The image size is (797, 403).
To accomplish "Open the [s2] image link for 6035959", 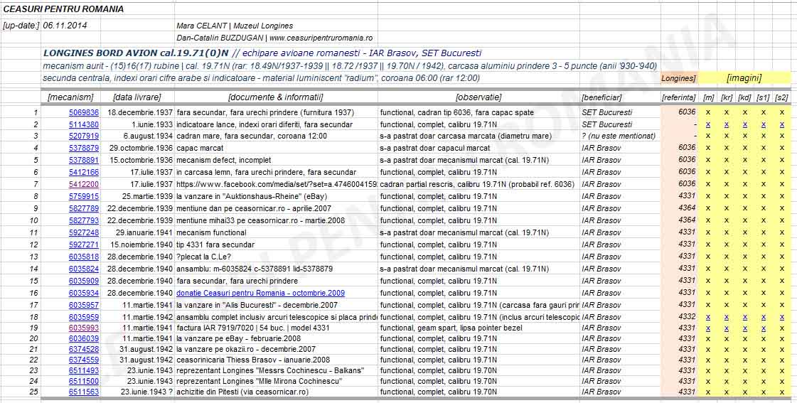I will pos(782,317).
